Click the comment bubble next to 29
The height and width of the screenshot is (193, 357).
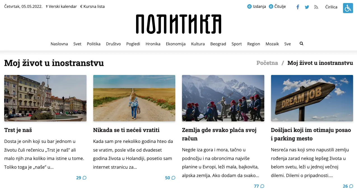coord(85,178)
